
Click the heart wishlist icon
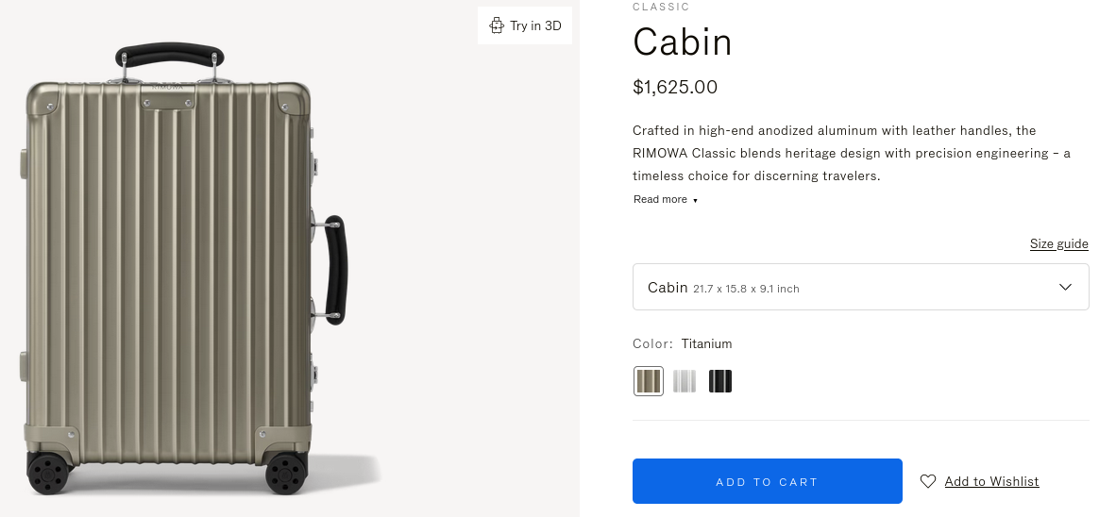[928, 481]
